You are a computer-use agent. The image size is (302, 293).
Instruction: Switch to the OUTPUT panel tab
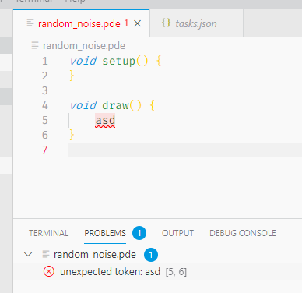[177, 233]
